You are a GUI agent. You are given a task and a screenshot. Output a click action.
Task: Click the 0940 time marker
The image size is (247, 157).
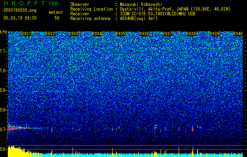(238, 34)
